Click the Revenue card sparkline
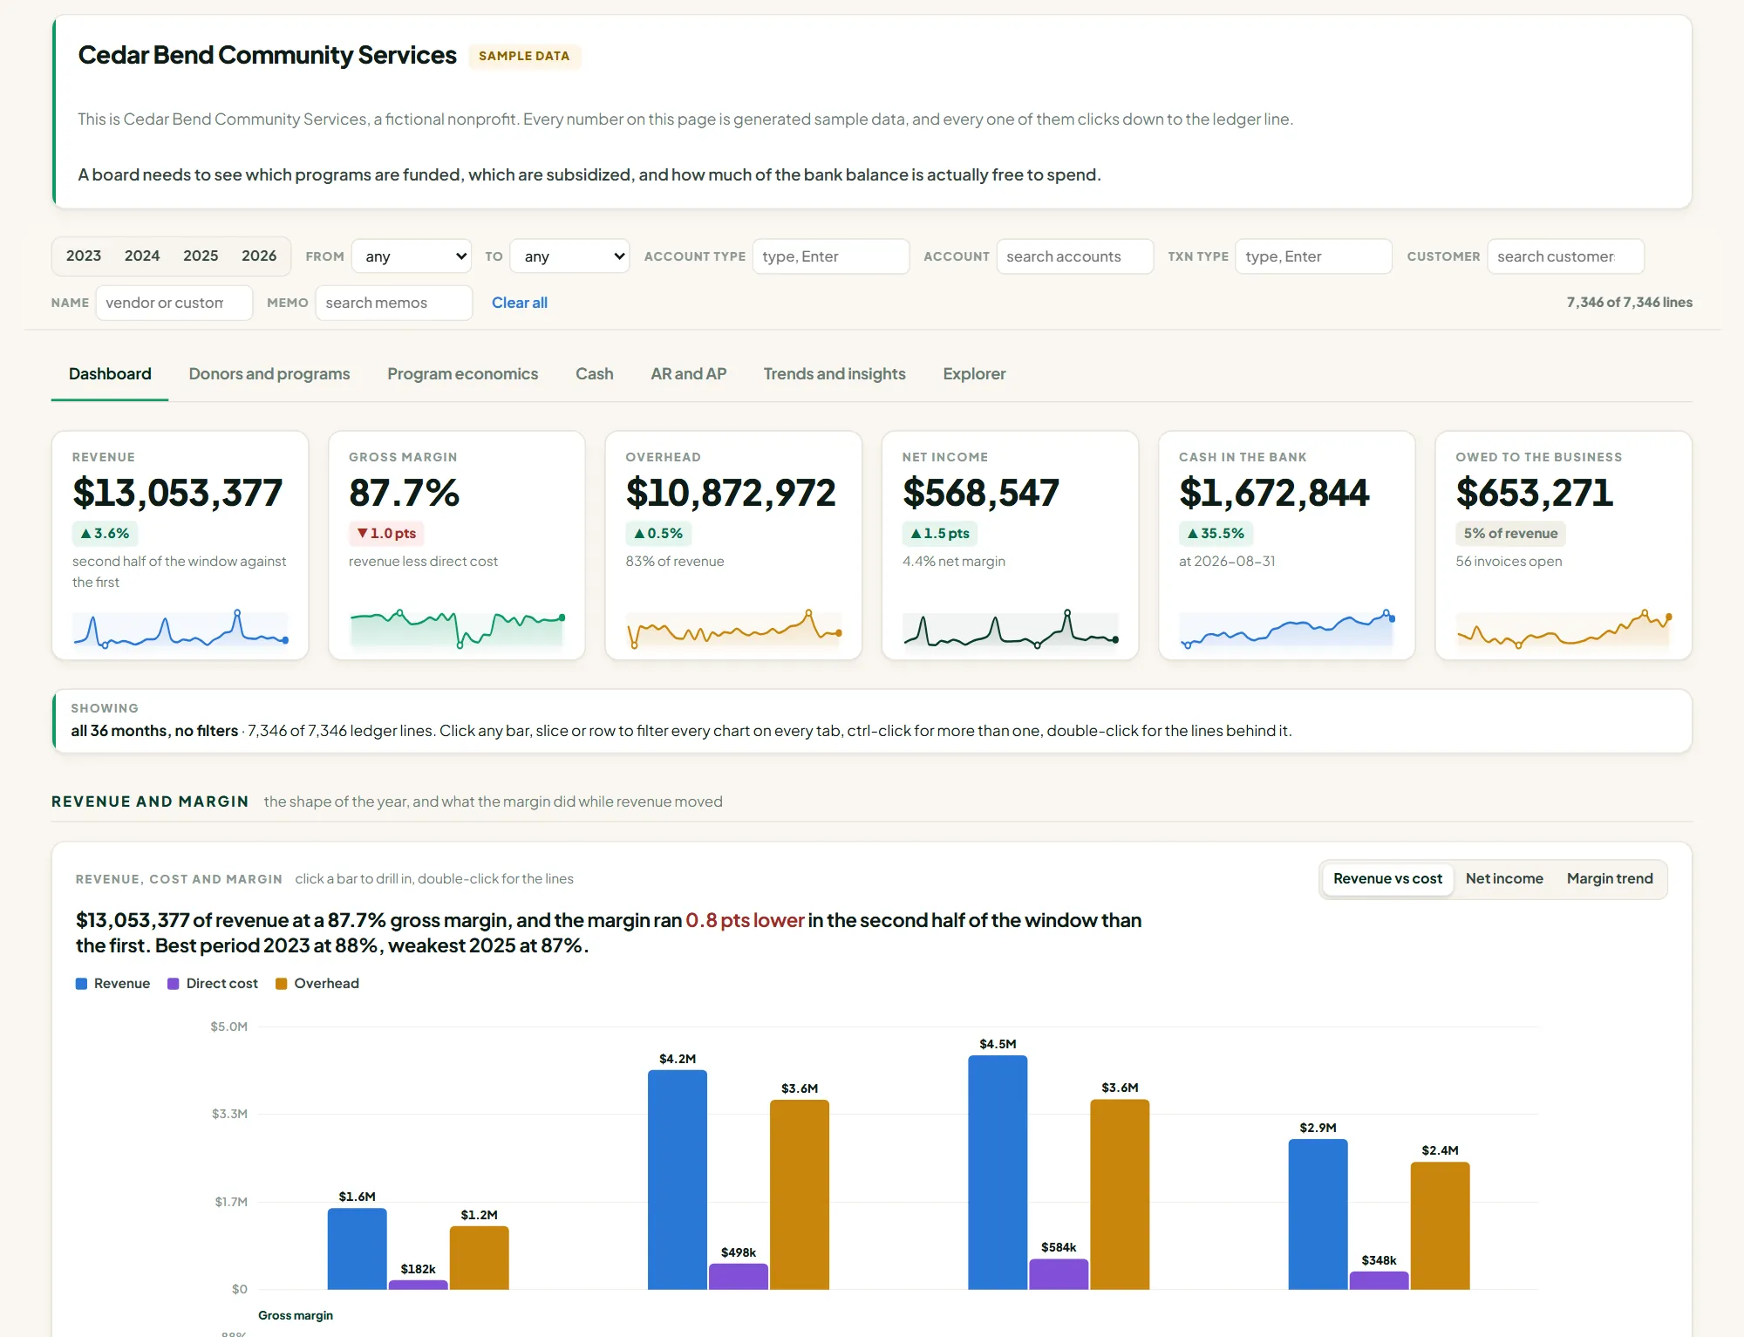The height and width of the screenshot is (1337, 1744). pyautogui.click(x=181, y=629)
